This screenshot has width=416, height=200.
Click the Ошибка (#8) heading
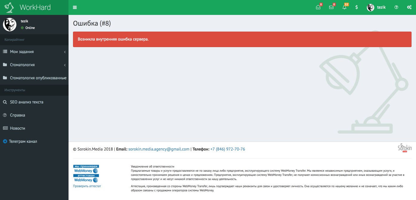[92, 24]
